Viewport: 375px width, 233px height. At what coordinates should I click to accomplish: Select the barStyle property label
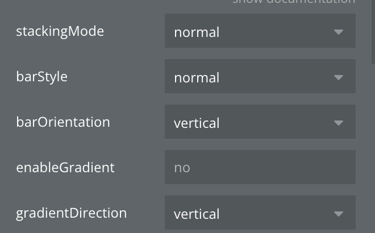point(42,77)
